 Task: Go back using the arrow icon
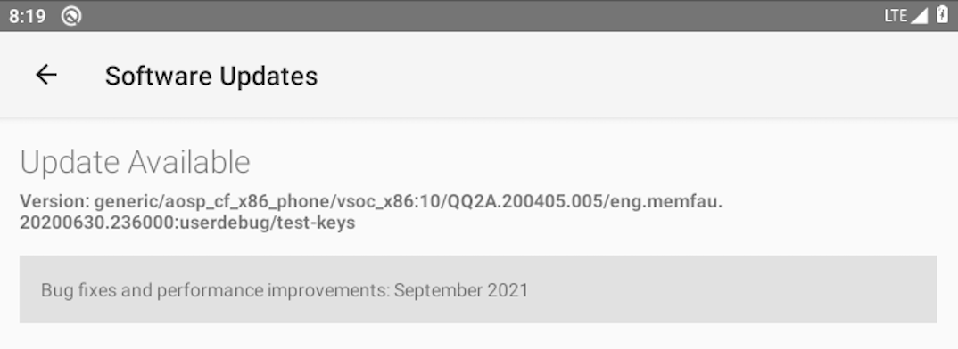point(45,75)
